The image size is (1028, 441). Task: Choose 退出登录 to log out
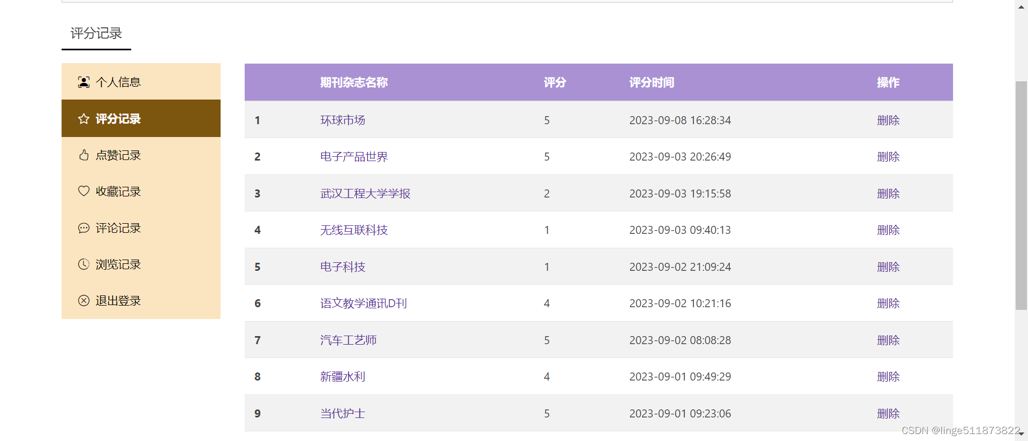pos(141,301)
